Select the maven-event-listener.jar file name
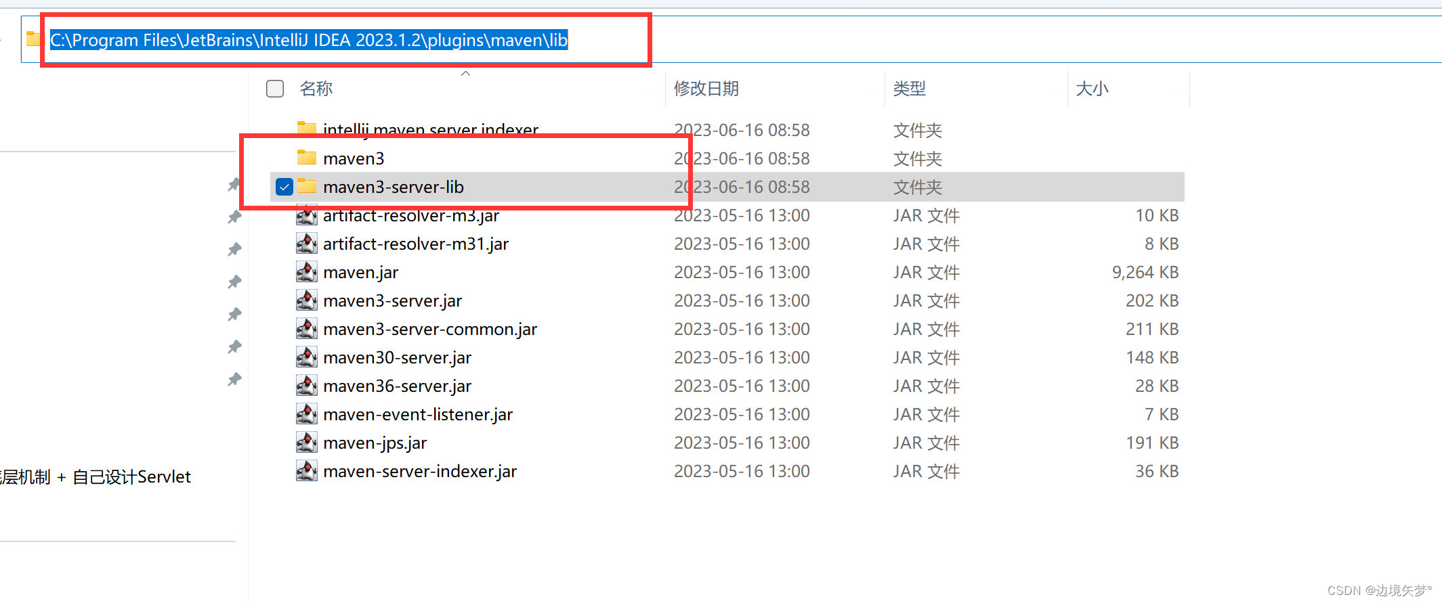This screenshot has width=1442, height=603. (418, 414)
